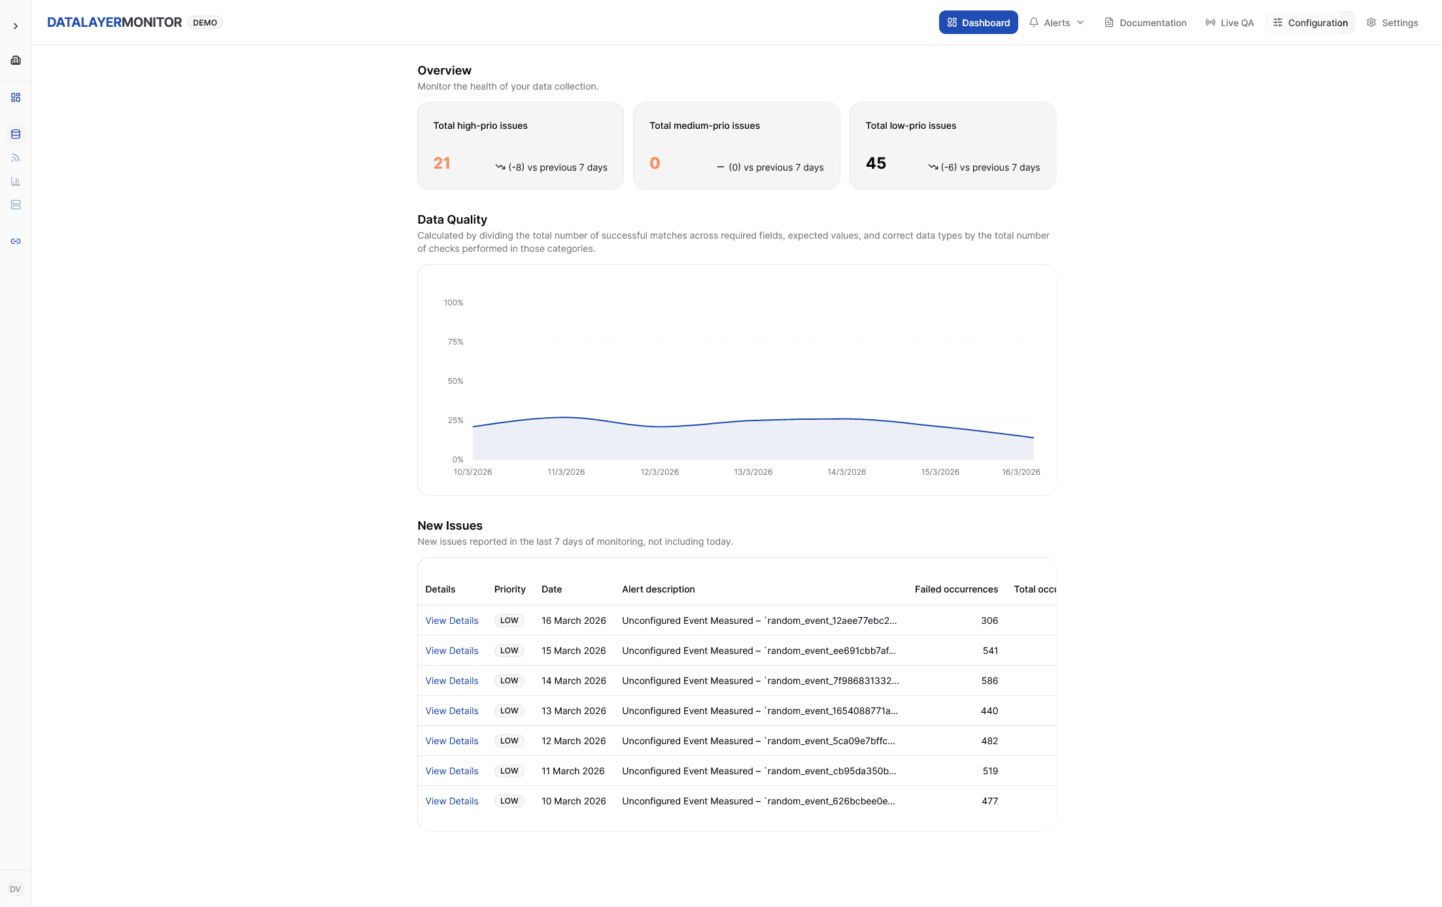Select the database stack icon in sidebar
Screen dimensions: 1442x907
click(x=16, y=134)
